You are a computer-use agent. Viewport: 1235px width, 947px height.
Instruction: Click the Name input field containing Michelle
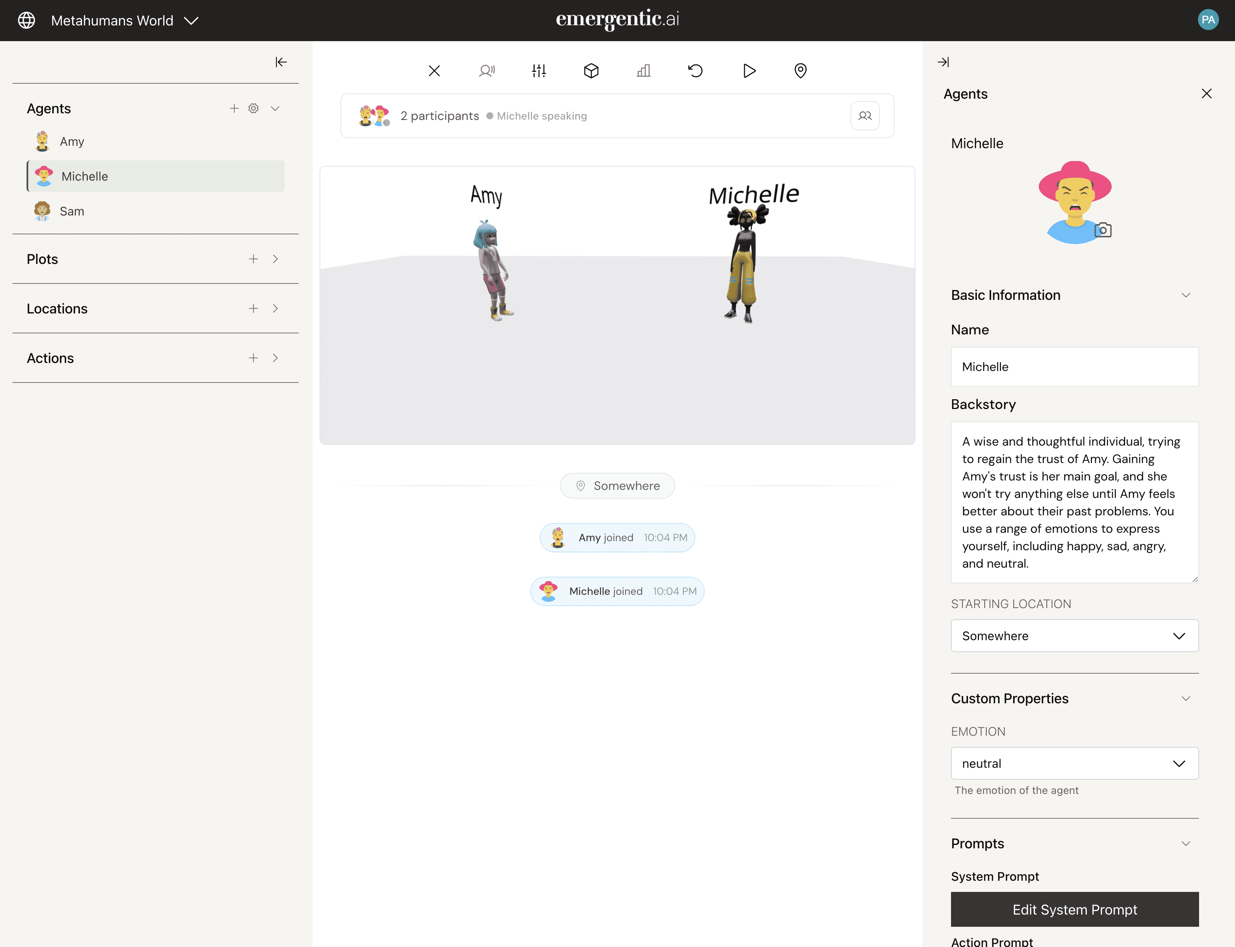(1074, 367)
